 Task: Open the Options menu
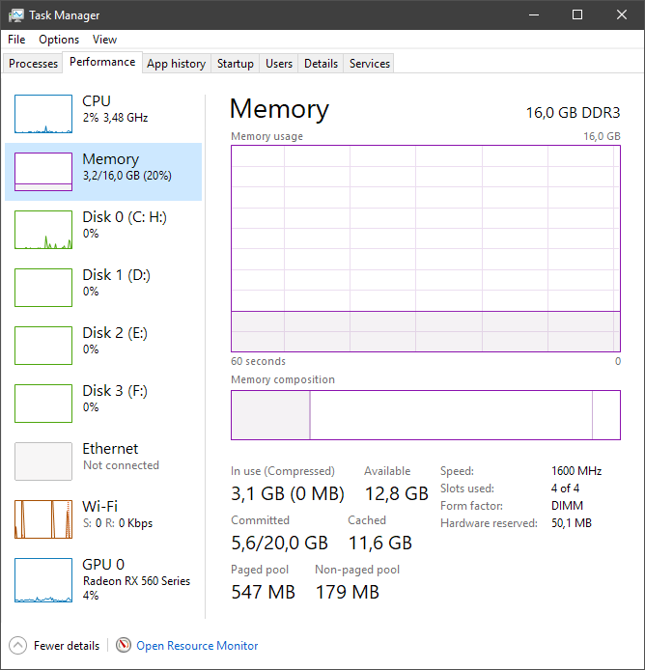59,40
